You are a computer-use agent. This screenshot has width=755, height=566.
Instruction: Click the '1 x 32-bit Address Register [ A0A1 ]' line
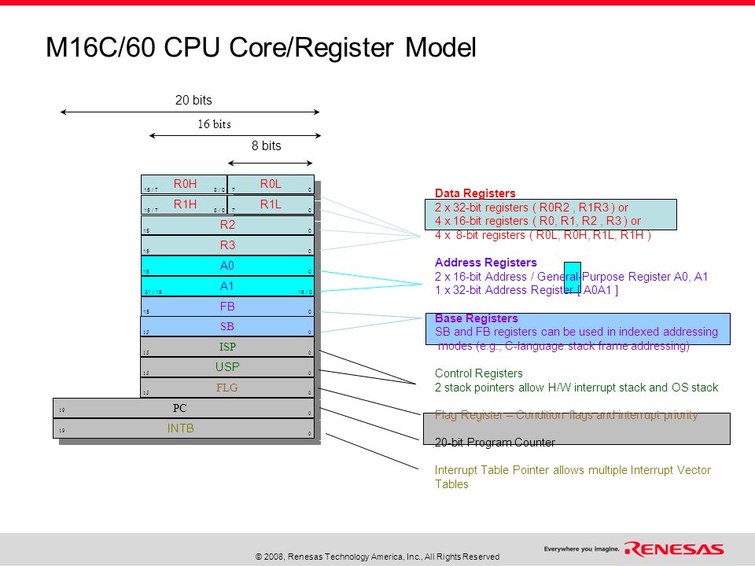[x=526, y=290]
